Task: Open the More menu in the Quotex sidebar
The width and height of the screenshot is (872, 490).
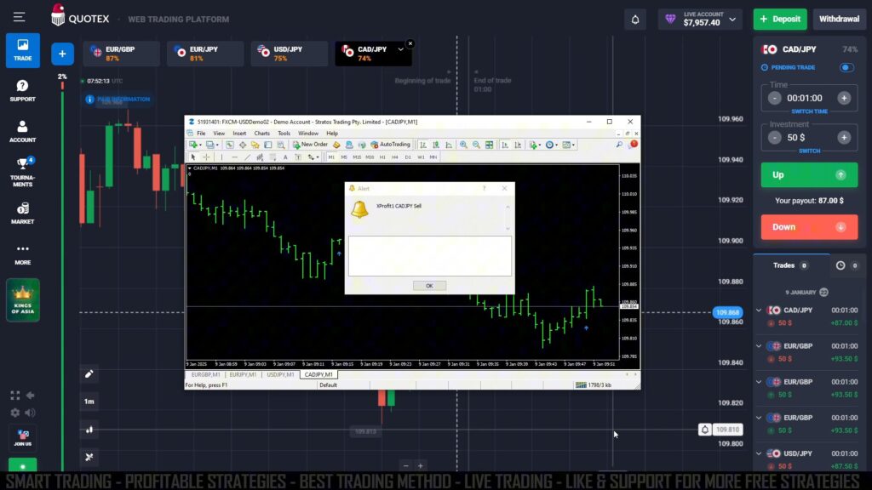Action: 22,254
